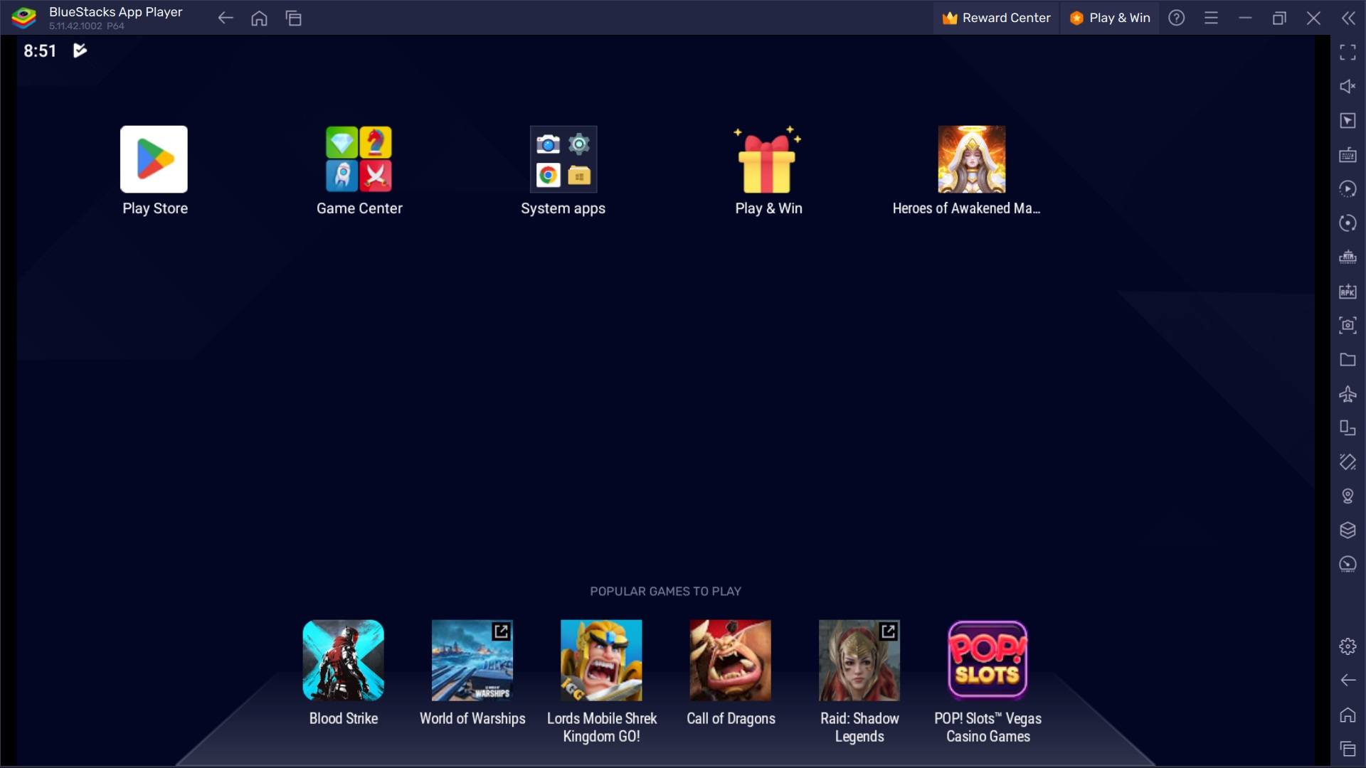Screen dimensions: 1366x768
Task: Click the BlueStacks logo
Action: (x=23, y=18)
